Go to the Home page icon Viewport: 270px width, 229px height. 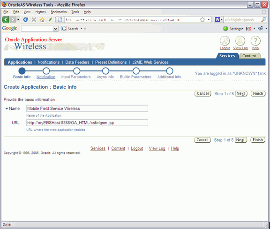coord(42,20)
